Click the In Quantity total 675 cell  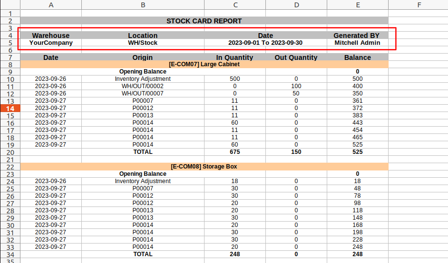coord(235,152)
